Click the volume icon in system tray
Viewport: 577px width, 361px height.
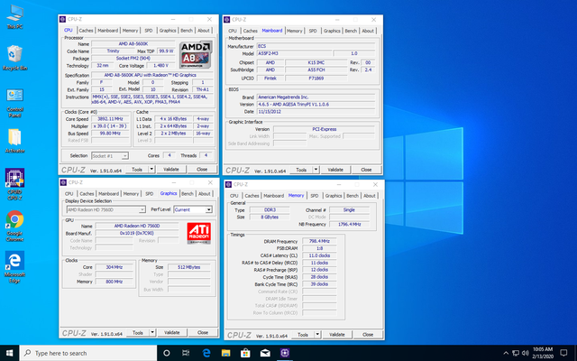[x=526, y=353]
